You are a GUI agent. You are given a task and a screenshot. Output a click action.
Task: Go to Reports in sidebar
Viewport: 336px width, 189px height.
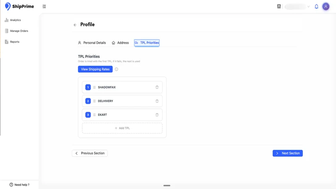[x=12, y=42]
